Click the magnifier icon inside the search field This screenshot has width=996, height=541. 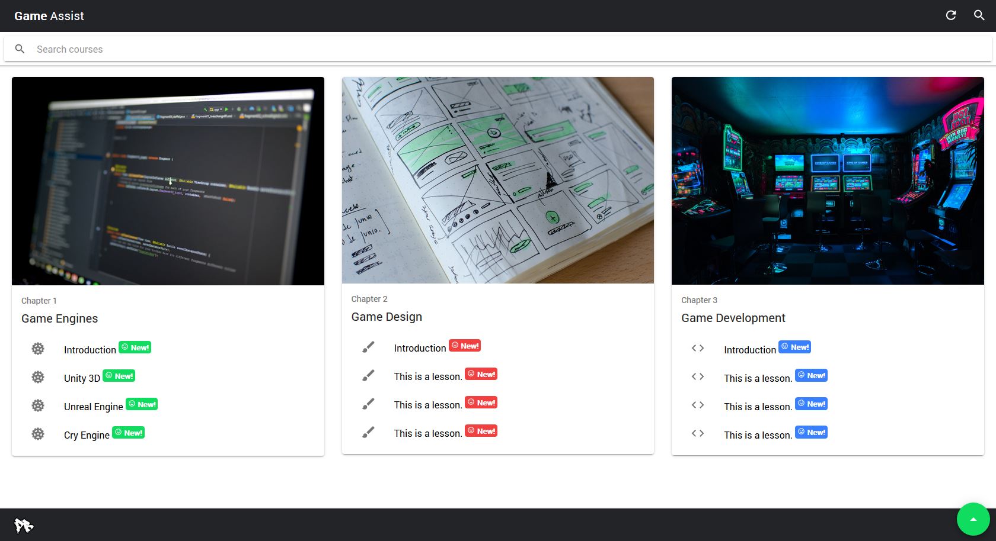click(x=20, y=49)
